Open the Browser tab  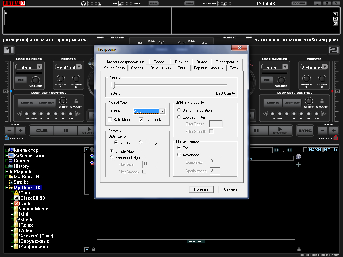pyautogui.click(x=181, y=62)
